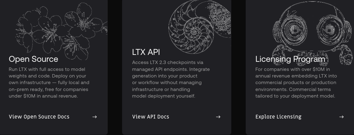Click the arrow beside View API Docs

218,117
